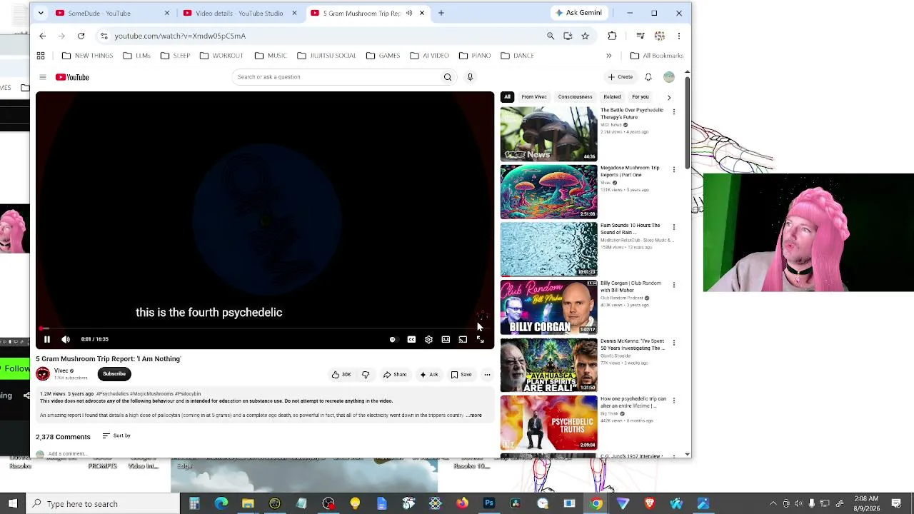Select the Related filter chip

click(x=612, y=97)
